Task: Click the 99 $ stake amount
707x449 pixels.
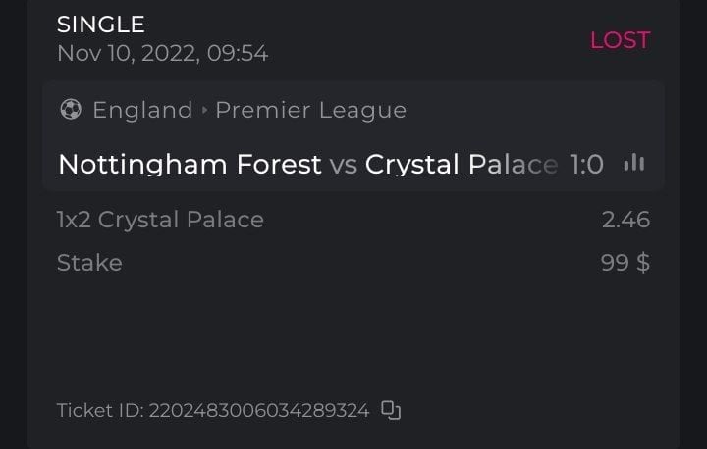Action: pyautogui.click(x=625, y=263)
